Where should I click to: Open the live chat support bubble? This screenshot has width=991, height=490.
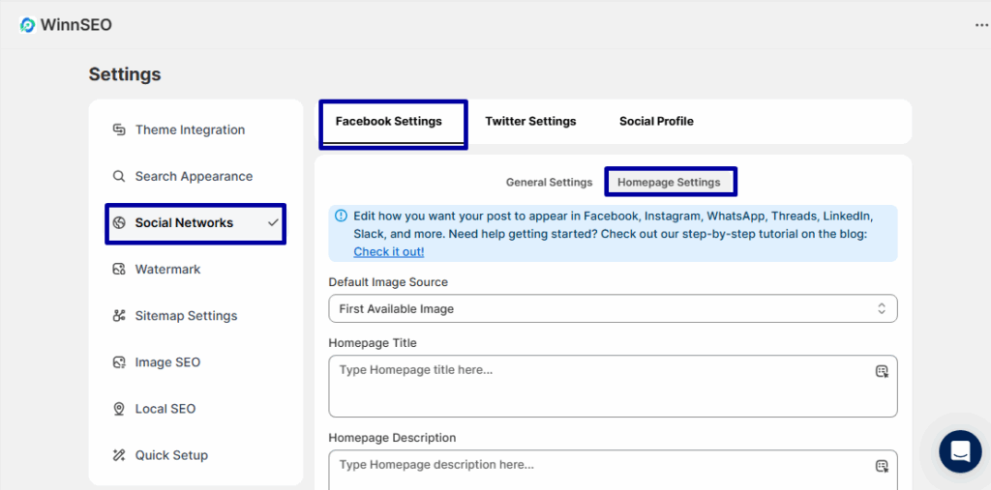(960, 451)
